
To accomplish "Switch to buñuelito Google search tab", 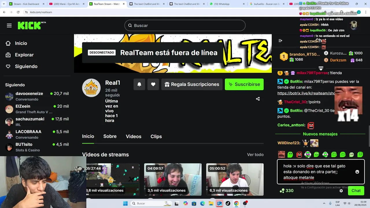I will pos(267,4).
